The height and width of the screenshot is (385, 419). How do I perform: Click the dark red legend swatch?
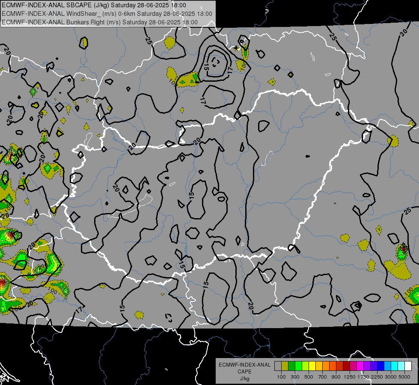[346, 366]
